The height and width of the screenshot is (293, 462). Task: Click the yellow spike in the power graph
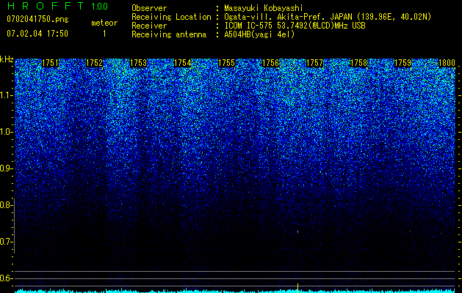click(x=298, y=288)
